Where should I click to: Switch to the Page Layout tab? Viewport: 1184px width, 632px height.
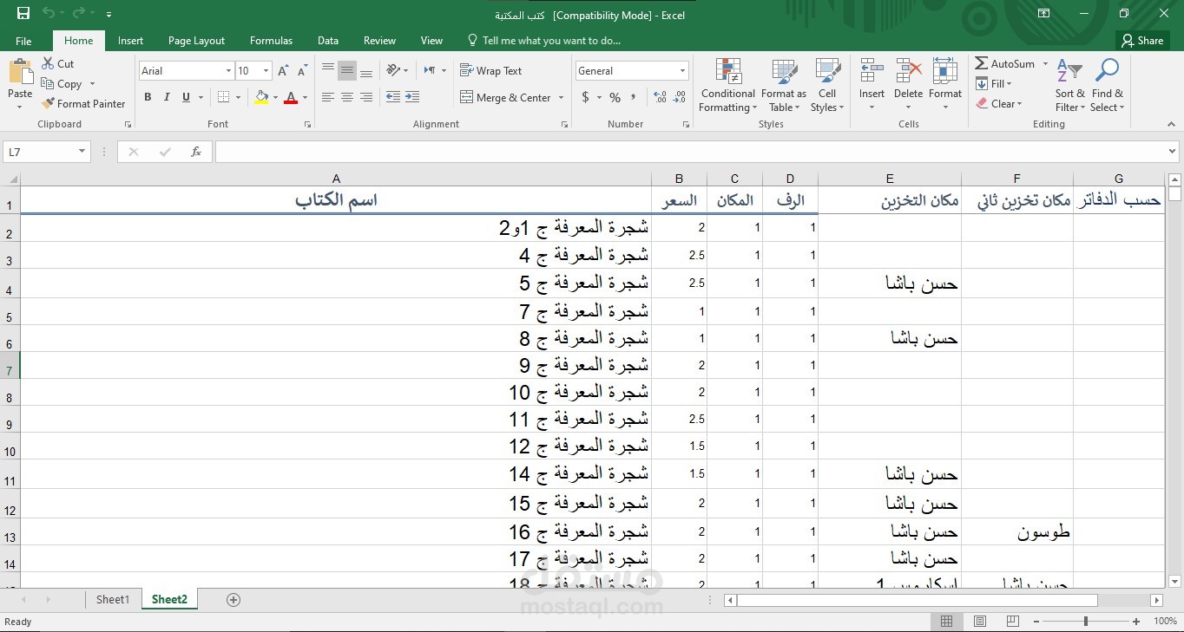196,41
